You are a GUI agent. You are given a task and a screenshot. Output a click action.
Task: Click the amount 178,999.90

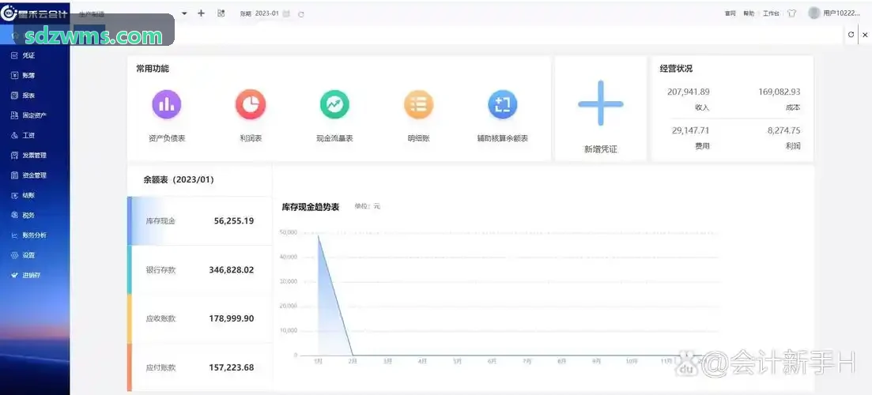click(232, 319)
